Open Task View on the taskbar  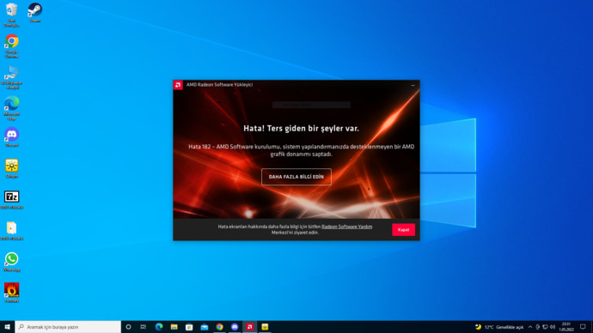pos(144,327)
